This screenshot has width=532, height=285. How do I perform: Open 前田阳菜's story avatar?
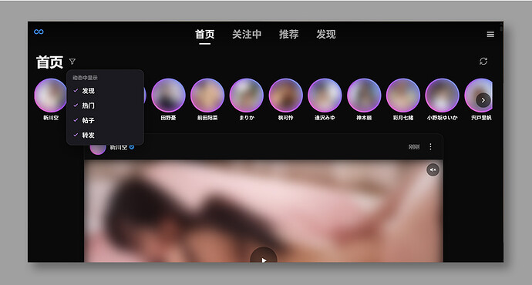coord(207,96)
